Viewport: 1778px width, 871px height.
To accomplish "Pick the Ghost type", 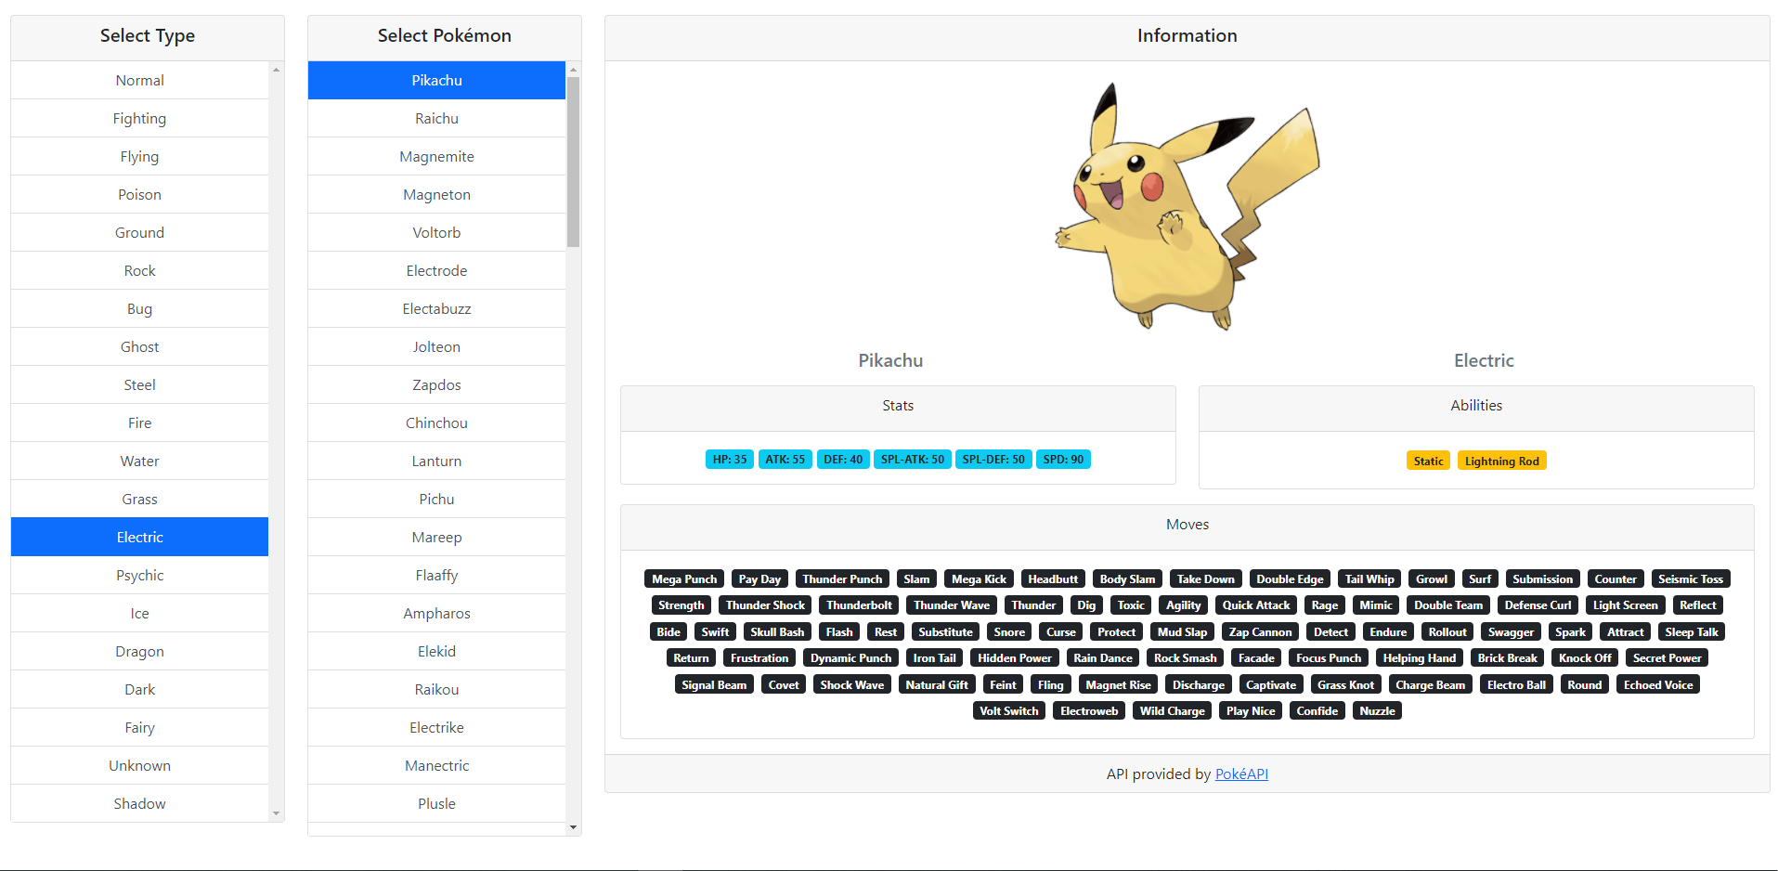I will [x=139, y=346].
